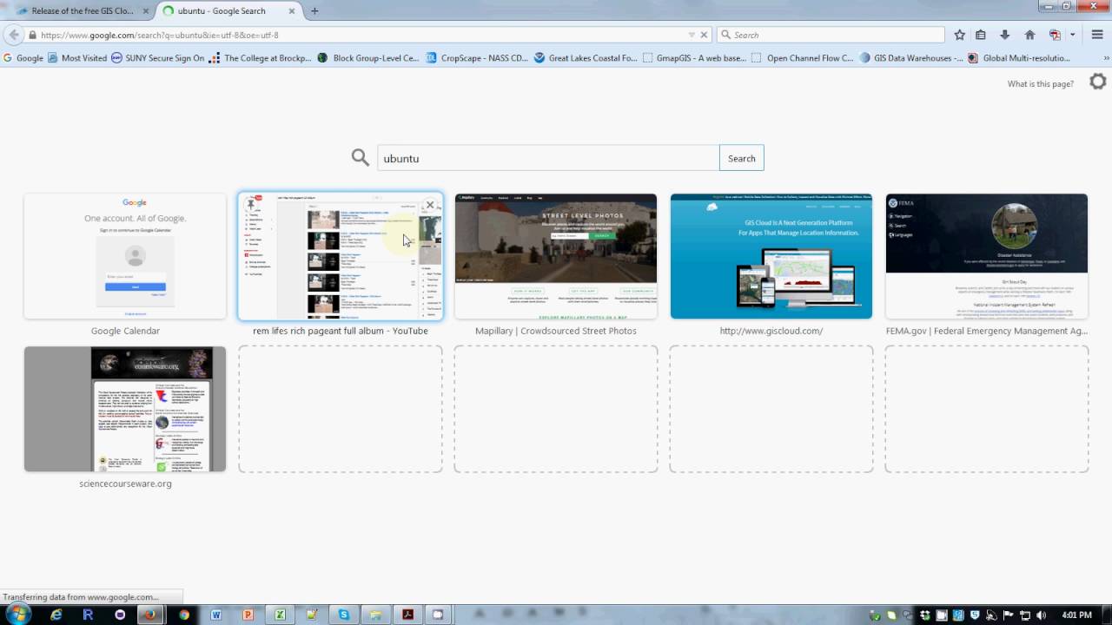
Task: Open The College at Brockport bookmark
Action: tap(261, 58)
